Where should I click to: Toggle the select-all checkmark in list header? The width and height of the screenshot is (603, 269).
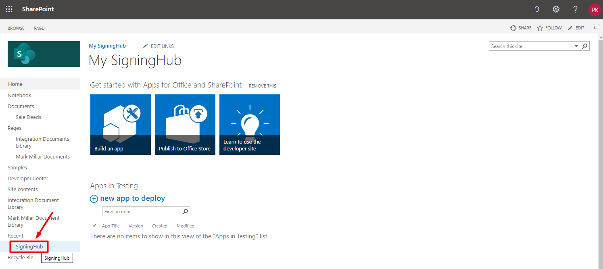[x=94, y=225]
